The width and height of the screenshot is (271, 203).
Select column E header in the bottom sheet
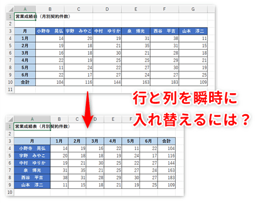click(113, 119)
